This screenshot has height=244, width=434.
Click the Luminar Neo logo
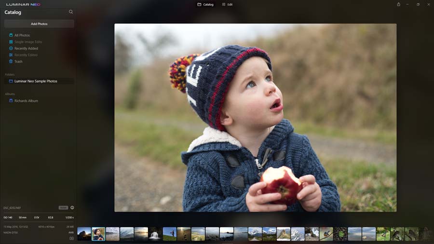tap(23, 4)
